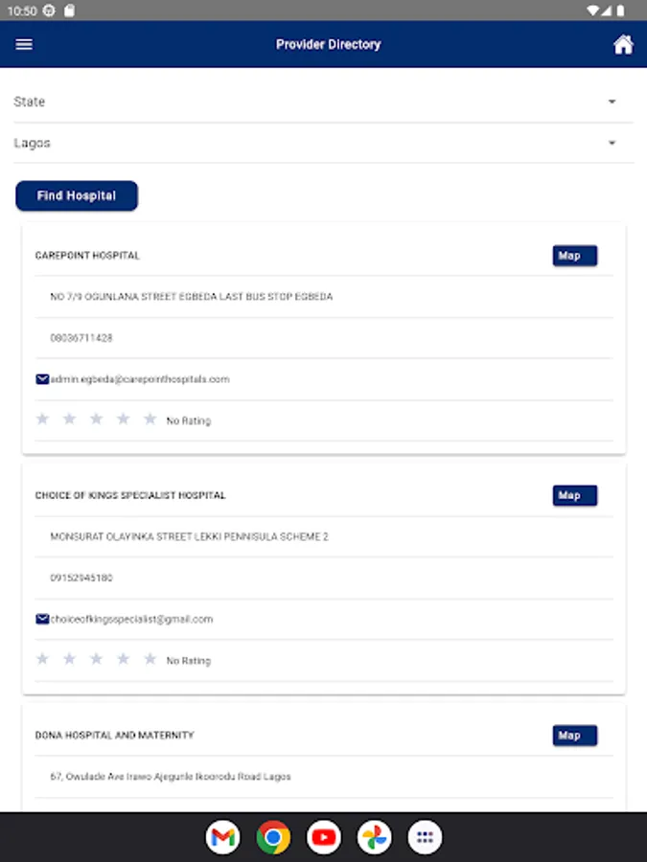Launch Chrome from the dock
647x862 pixels.
coord(273,838)
